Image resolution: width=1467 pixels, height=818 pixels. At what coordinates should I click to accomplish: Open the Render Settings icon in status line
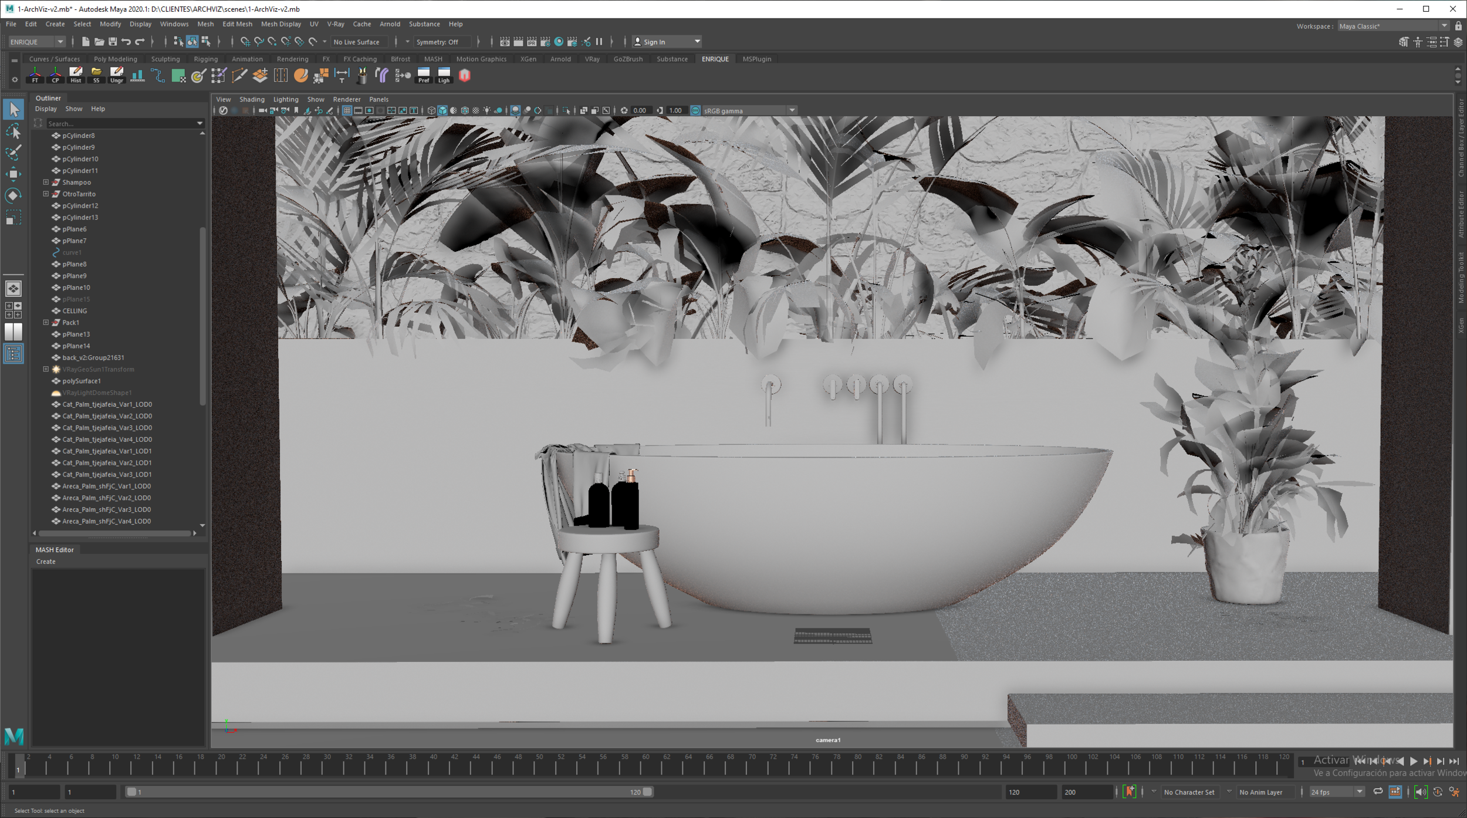click(x=545, y=42)
